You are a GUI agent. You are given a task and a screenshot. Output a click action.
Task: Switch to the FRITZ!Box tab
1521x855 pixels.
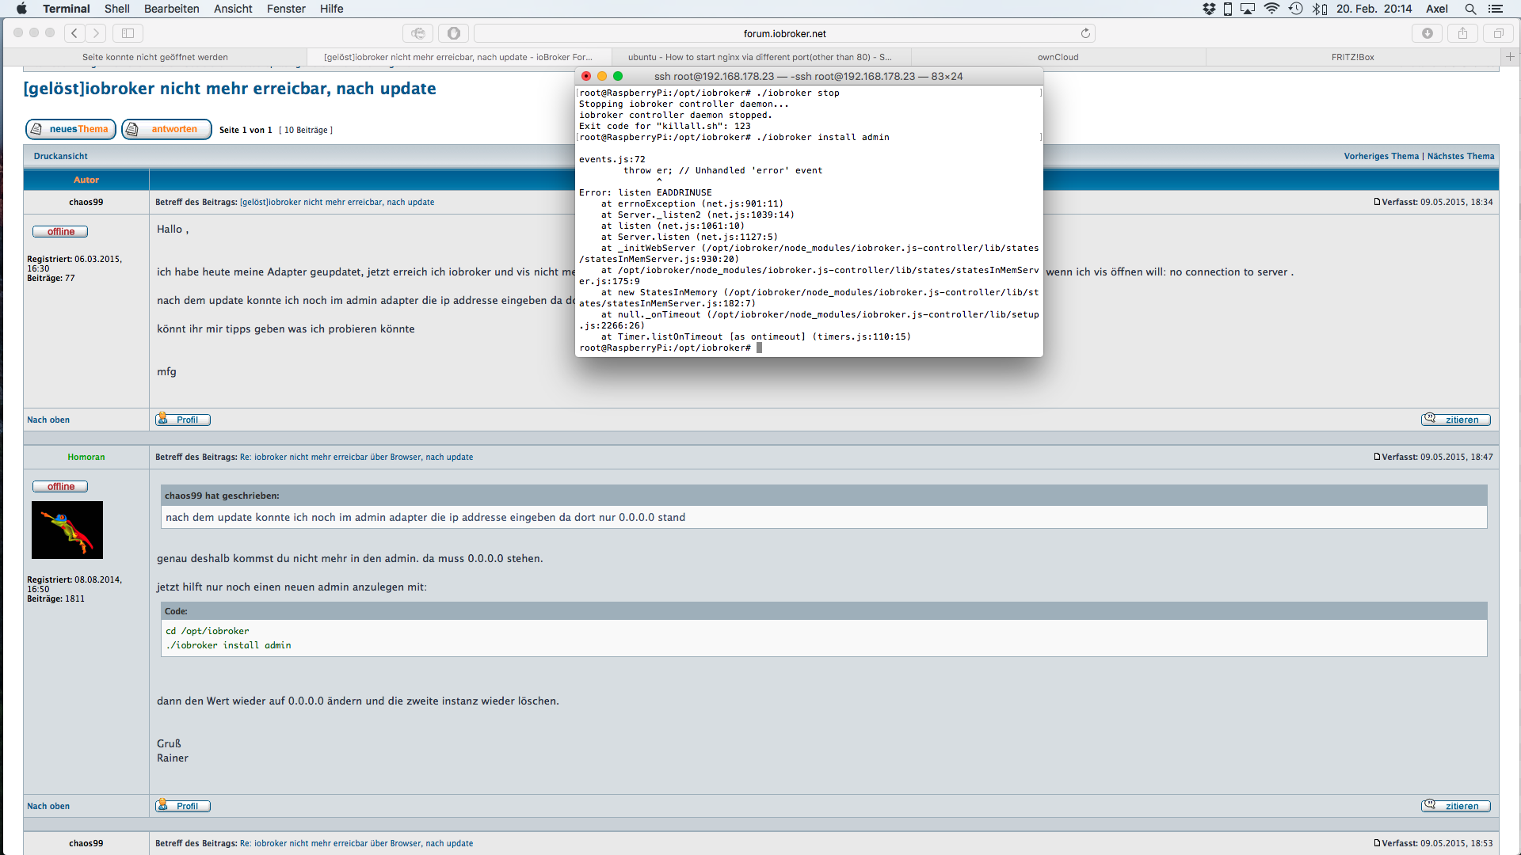[1352, 57]
